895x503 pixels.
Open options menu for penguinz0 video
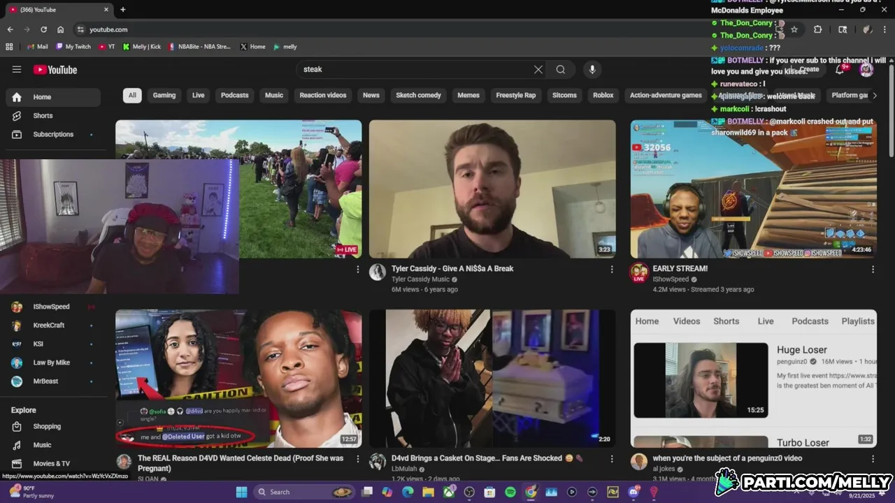(x=873, y=459)
